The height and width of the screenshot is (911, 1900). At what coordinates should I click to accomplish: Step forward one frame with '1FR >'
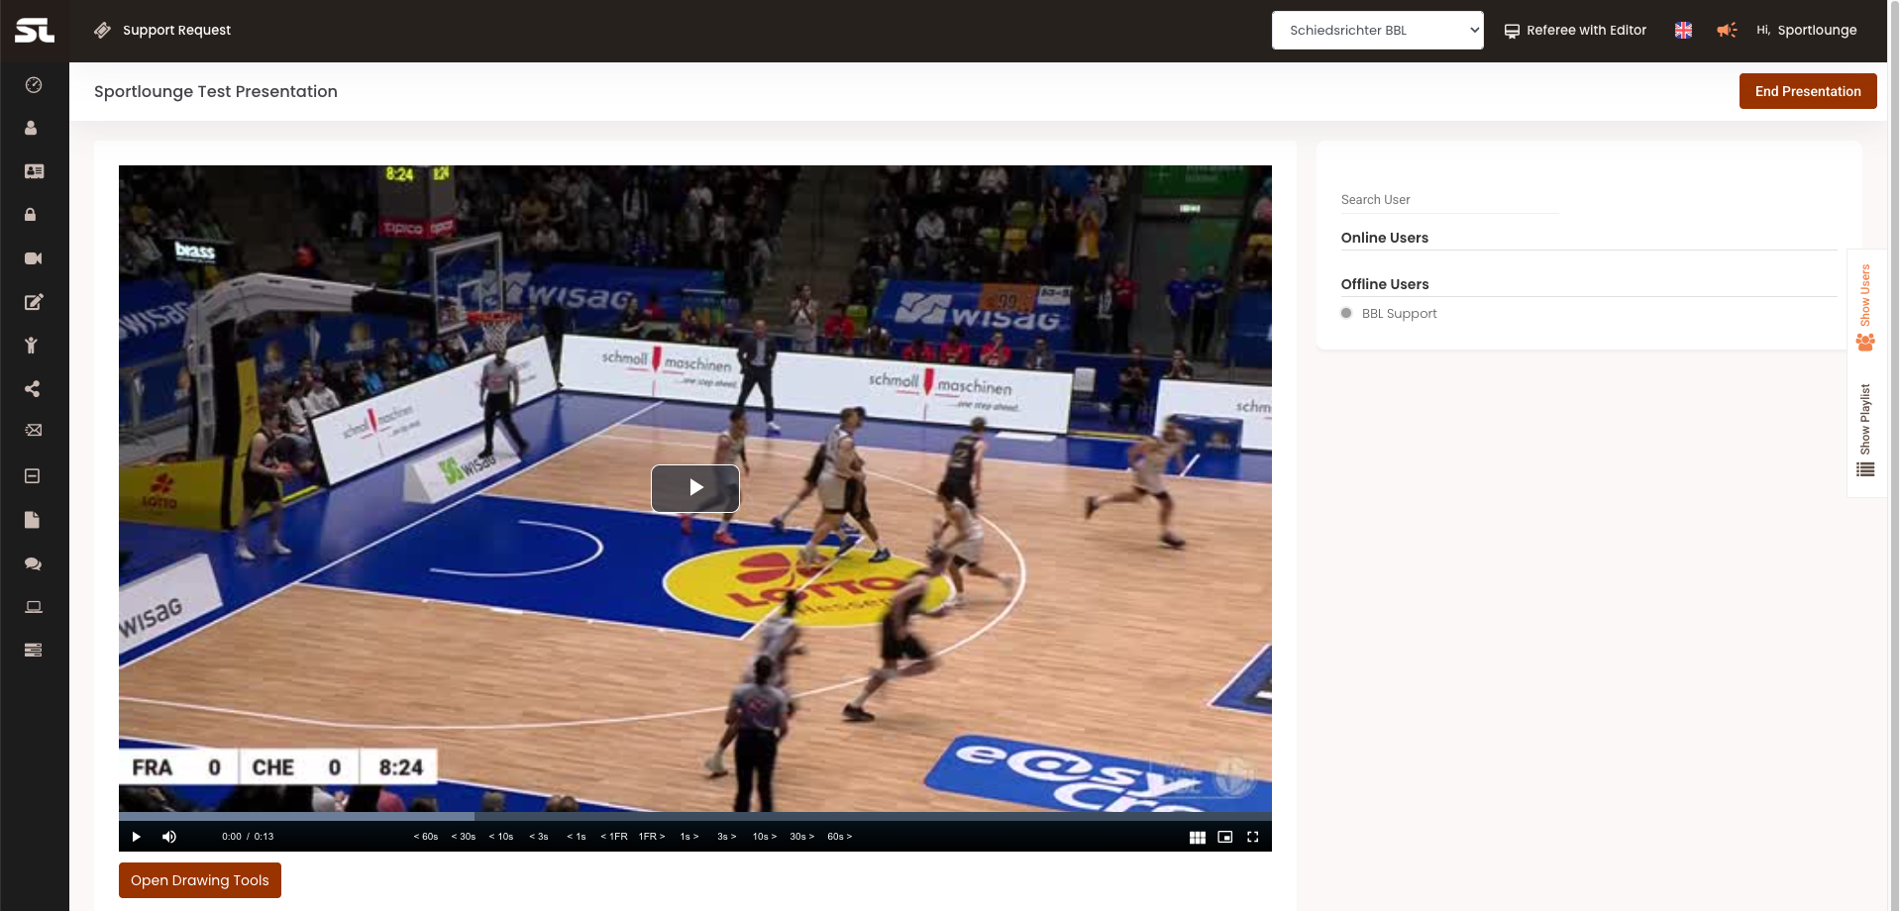pos(652,838)
